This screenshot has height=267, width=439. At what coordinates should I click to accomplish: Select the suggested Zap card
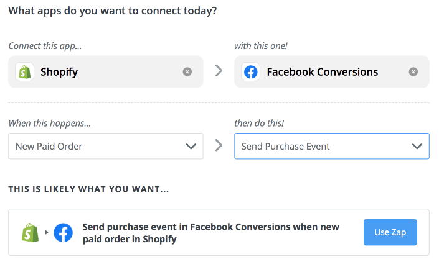pyautogui.click(x=219, y=232)
